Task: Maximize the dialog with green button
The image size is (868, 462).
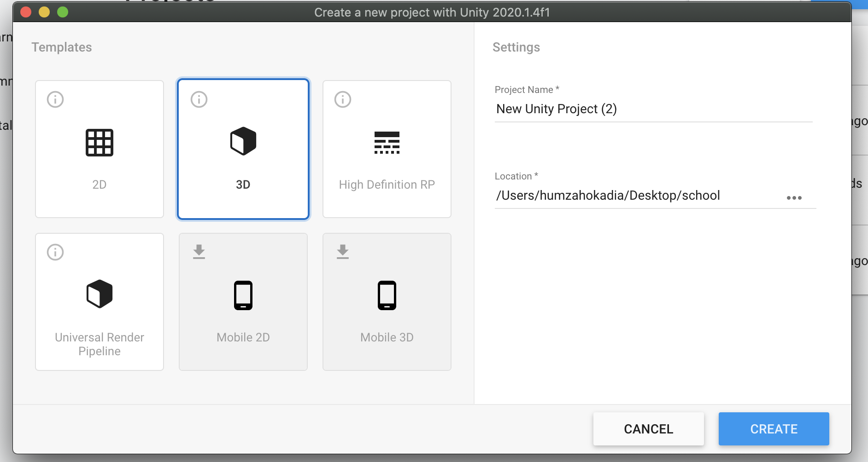Action: pyautogui.click(x=63, y=12)
